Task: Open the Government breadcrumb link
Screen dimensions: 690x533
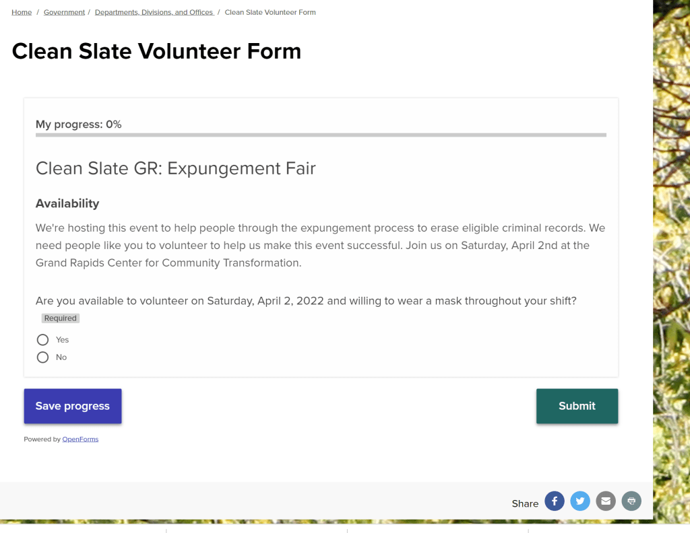Action: (64, 12)
